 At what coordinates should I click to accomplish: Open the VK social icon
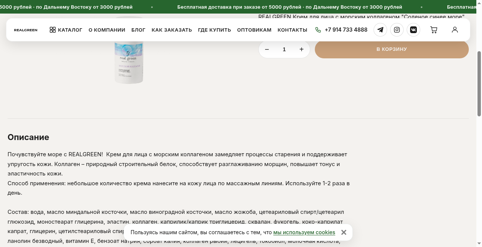click(413, 30)
